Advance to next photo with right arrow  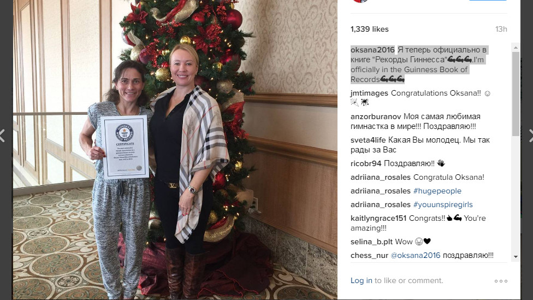(x=531, y=136)
